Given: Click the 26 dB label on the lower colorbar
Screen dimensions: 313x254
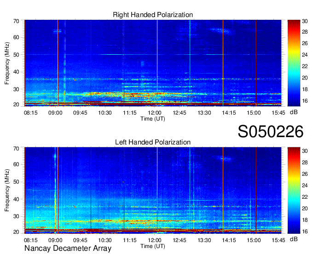Looking at the screenshot, I should (x=305, y=174).
